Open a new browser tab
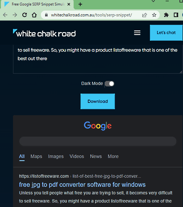This screenshot has height=207, width=183. (80, 4)
